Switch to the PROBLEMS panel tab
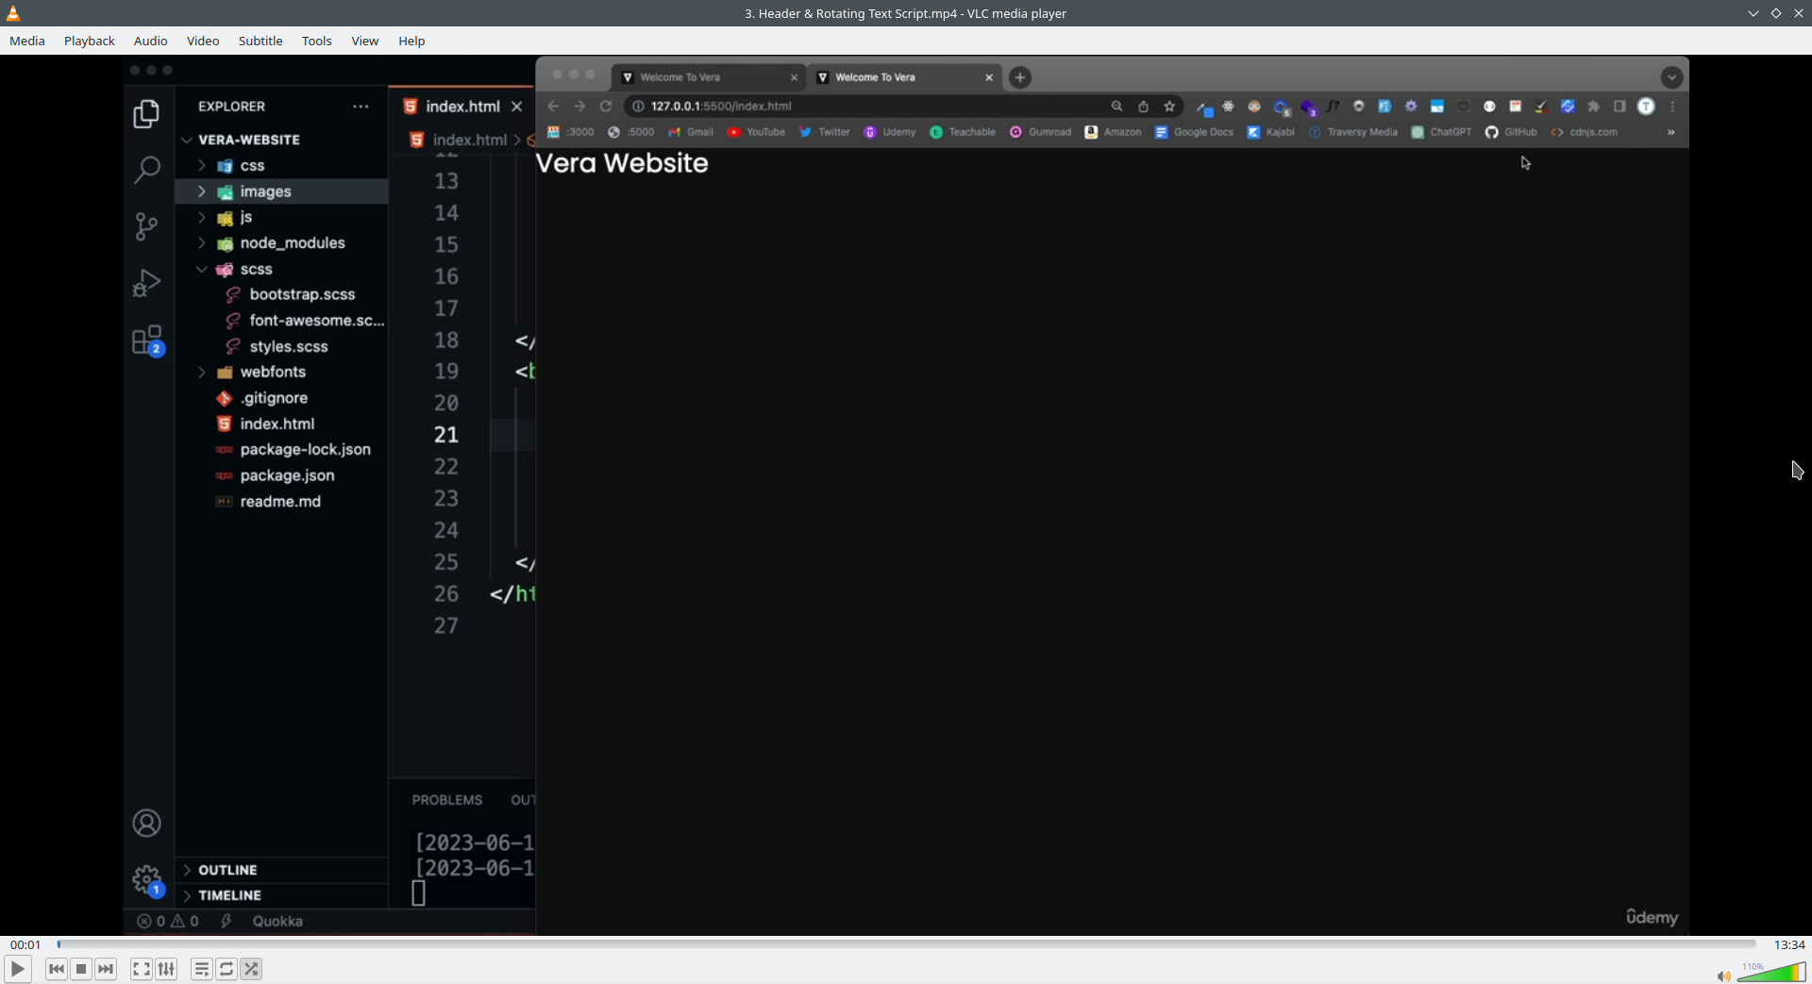 pyautogui.click(x=447, y=800)
